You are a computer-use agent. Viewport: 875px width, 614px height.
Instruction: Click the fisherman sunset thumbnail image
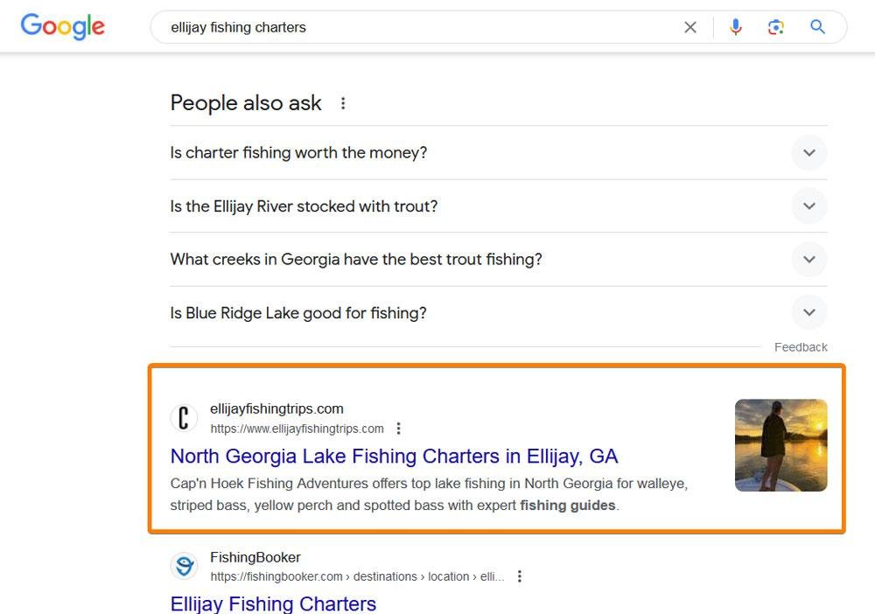(780, 445)
